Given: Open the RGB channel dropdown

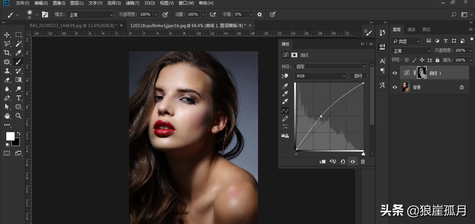Looking at the screenshot, I should [320, 76].
